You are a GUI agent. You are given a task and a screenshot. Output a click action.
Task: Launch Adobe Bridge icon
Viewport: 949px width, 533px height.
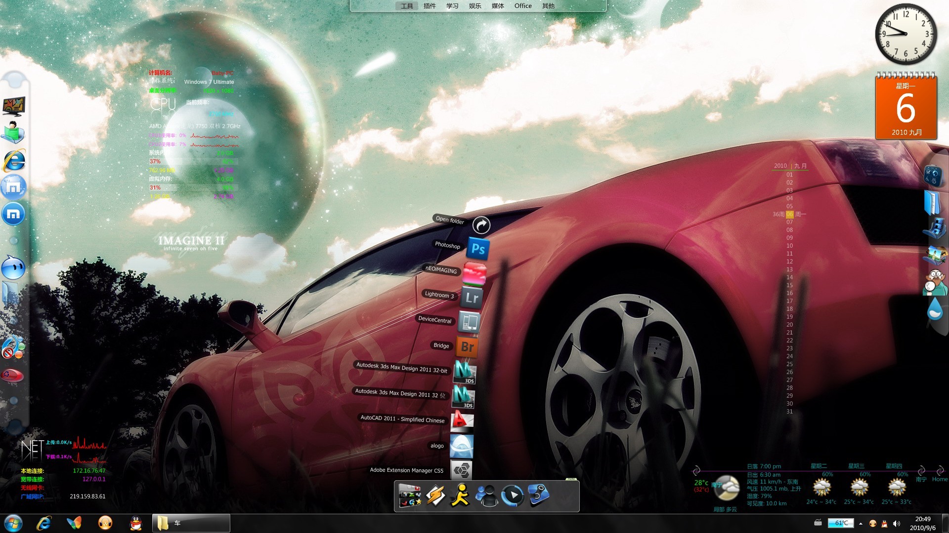tap(467, 347)
